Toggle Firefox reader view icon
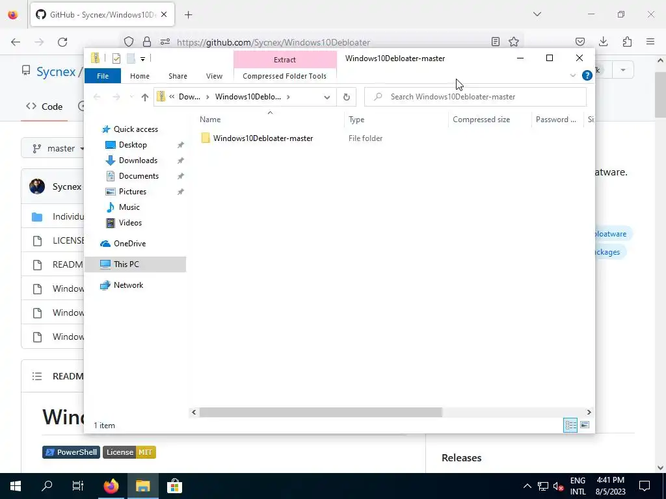 click(x=495, y=42)
